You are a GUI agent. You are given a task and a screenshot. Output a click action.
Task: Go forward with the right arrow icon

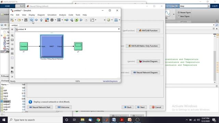(36, 20)
